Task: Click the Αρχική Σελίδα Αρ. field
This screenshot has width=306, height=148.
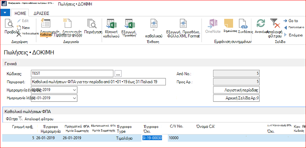Action: click(x=236, y=98)
